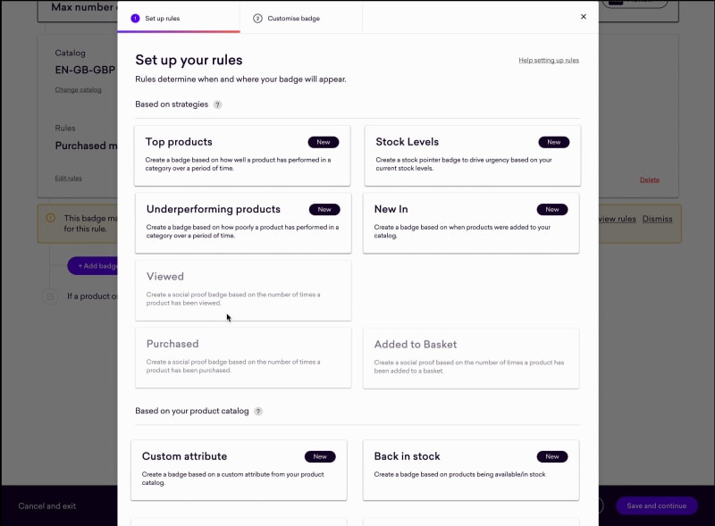Screen dimensions: 715x526
Task: Click the red Delete link
Action: tap(650, 180)
